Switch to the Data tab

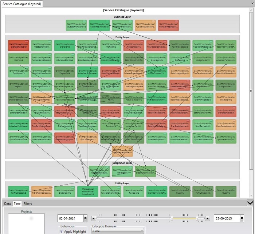pyautogui.click(x=7, y=204)
